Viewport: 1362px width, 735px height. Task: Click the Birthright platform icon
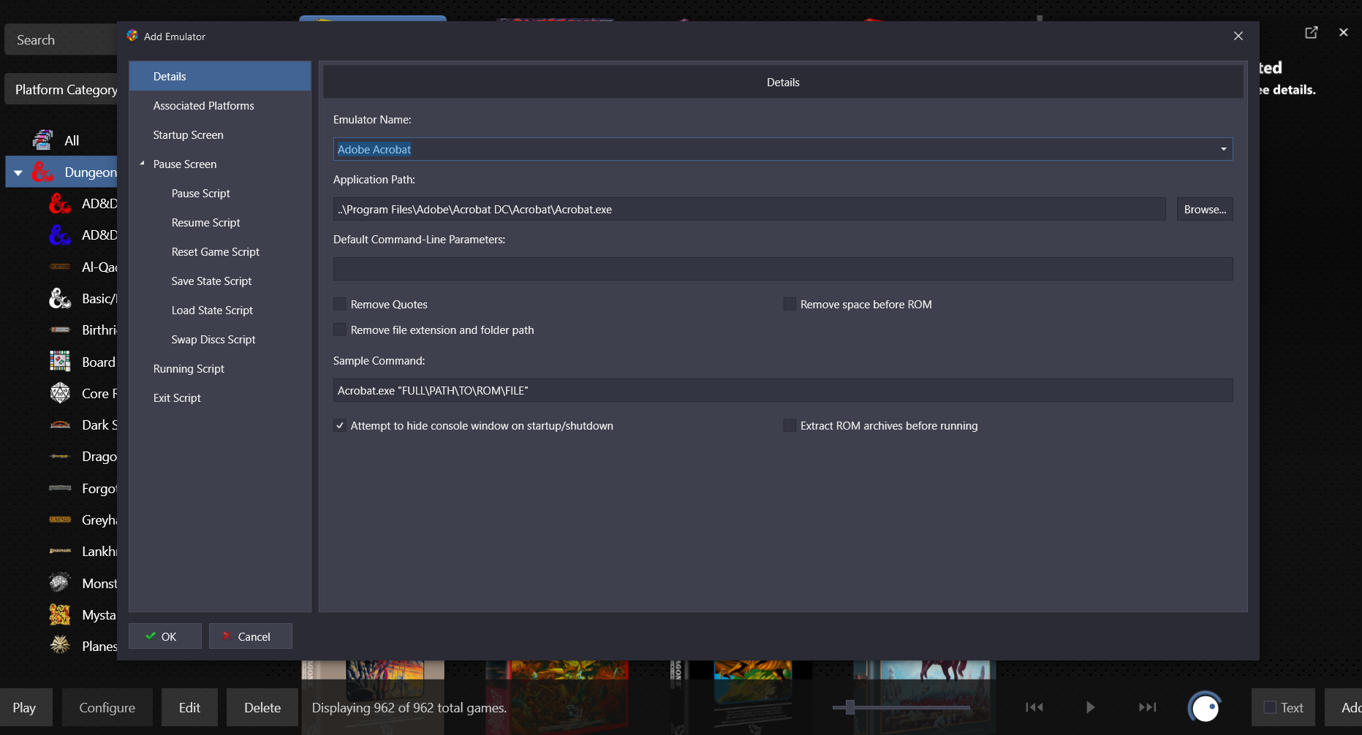click(60, 330)
